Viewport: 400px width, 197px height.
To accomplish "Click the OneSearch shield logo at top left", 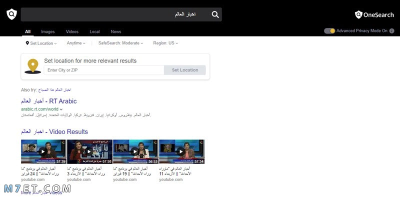I will coord(11,14).
